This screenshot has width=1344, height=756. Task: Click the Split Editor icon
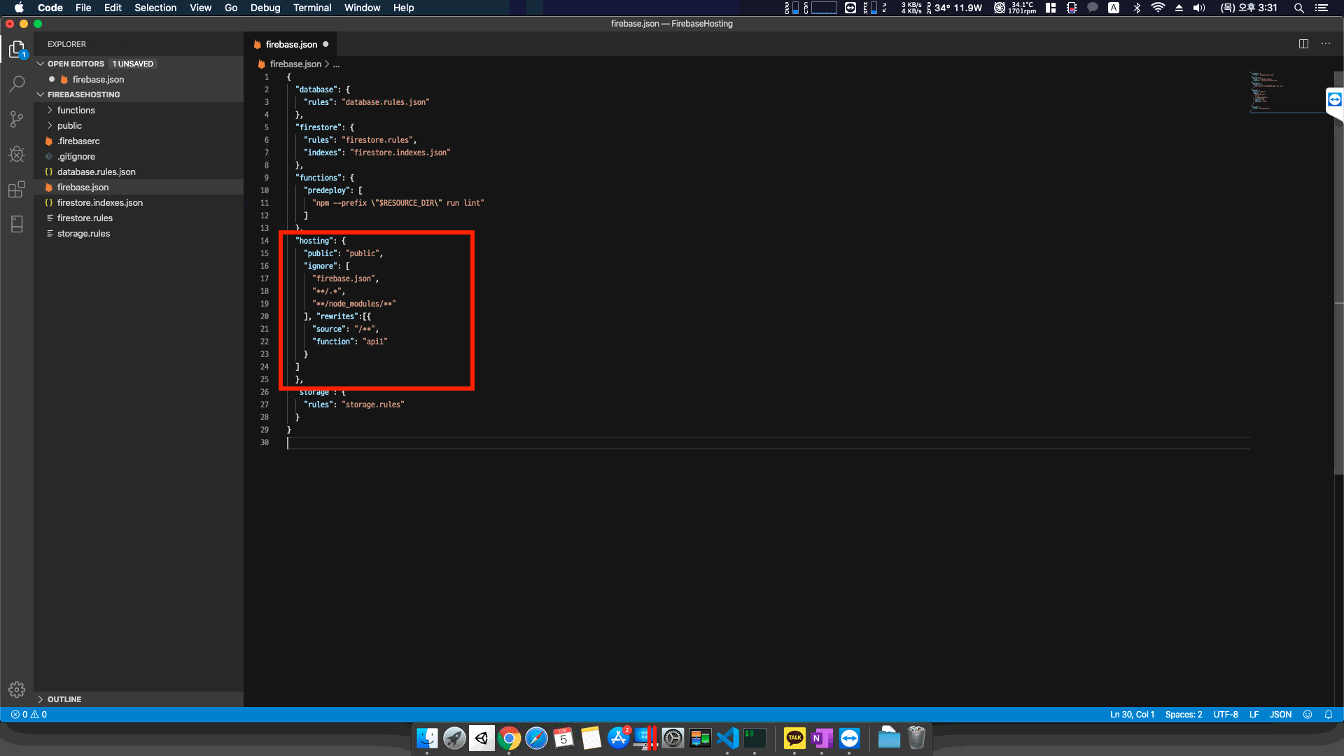tap(1303, 43)
